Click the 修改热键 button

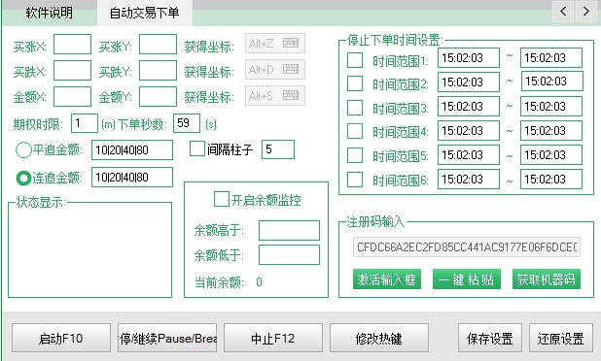[378, 338]
